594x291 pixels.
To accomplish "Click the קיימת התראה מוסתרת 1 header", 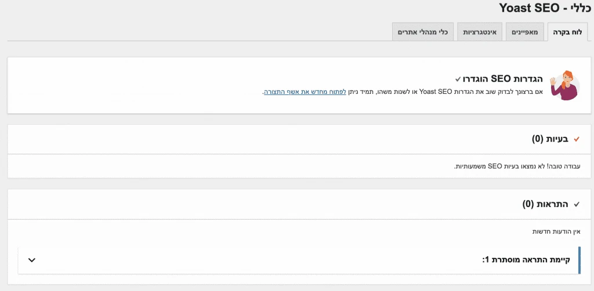I will tap(299, 260).
